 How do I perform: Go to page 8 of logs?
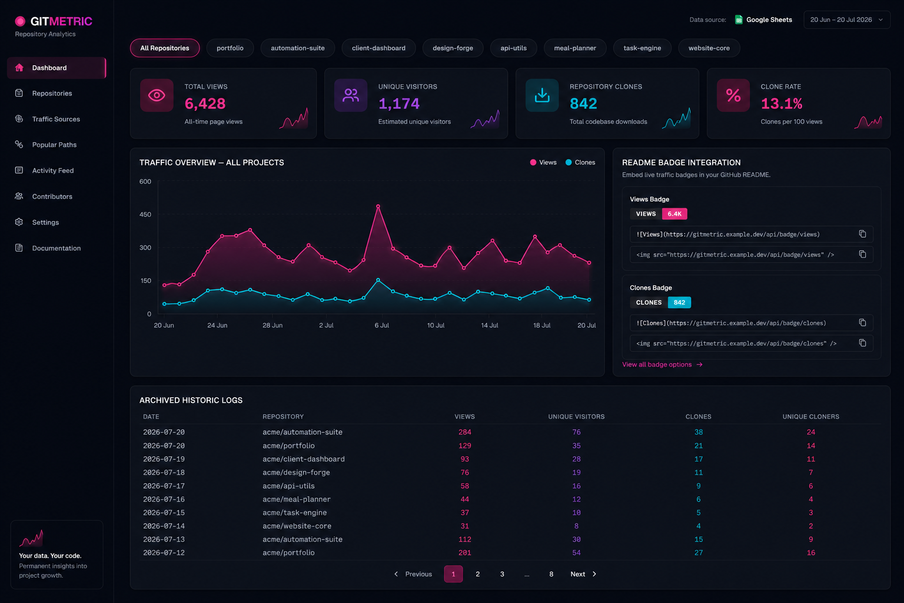(x=551, y=574)
